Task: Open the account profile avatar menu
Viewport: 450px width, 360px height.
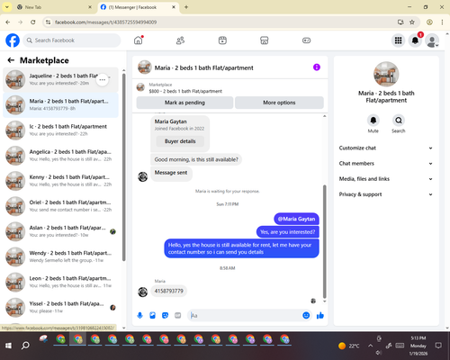Action: (432, 40)
